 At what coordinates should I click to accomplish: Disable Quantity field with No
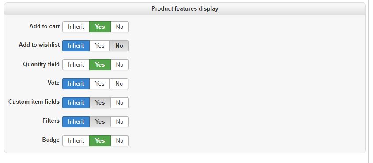pyautogui.click(x=120, y=65)
